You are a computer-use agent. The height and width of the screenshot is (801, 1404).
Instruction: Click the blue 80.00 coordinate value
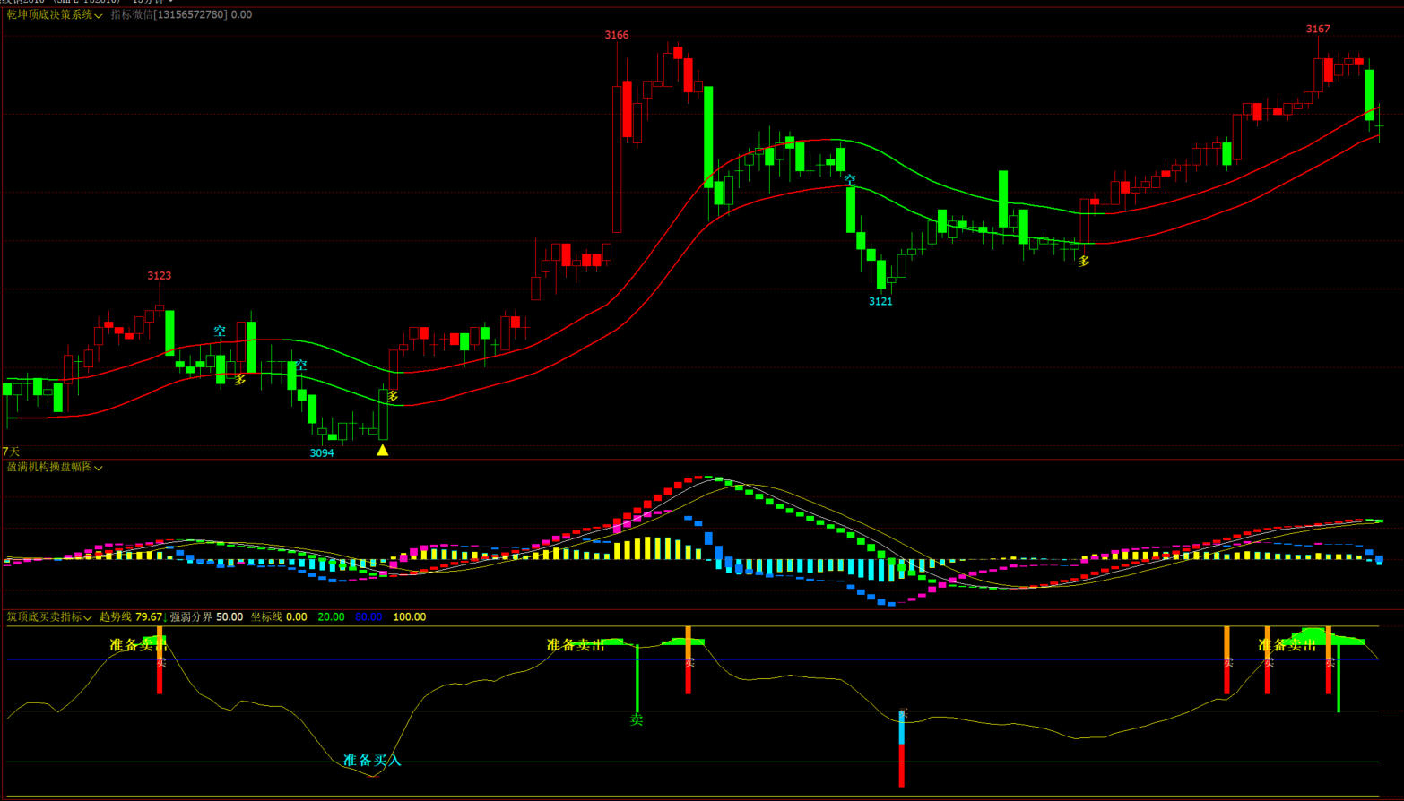point(368,617)
